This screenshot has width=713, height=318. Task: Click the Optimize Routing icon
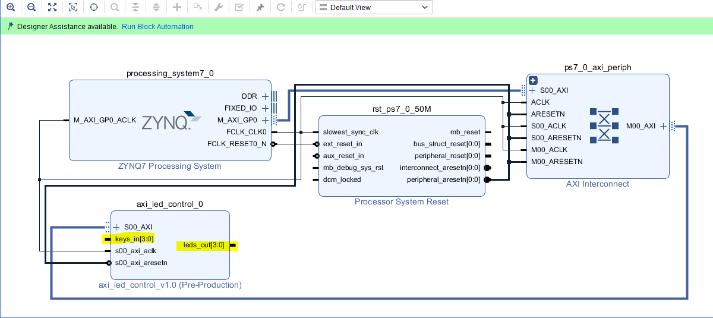coord(301,7)
